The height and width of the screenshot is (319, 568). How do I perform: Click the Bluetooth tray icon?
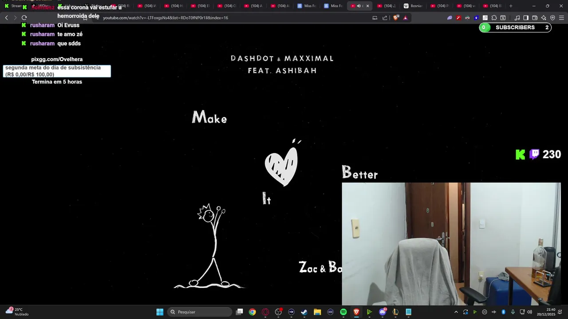coord(503,312)
